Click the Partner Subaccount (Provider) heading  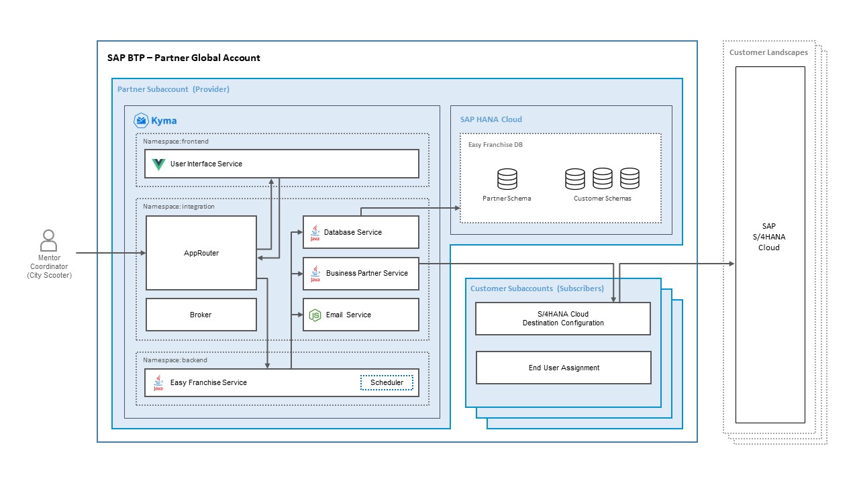173,89
